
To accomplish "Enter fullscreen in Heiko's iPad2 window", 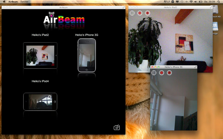I will click(211, 7).
